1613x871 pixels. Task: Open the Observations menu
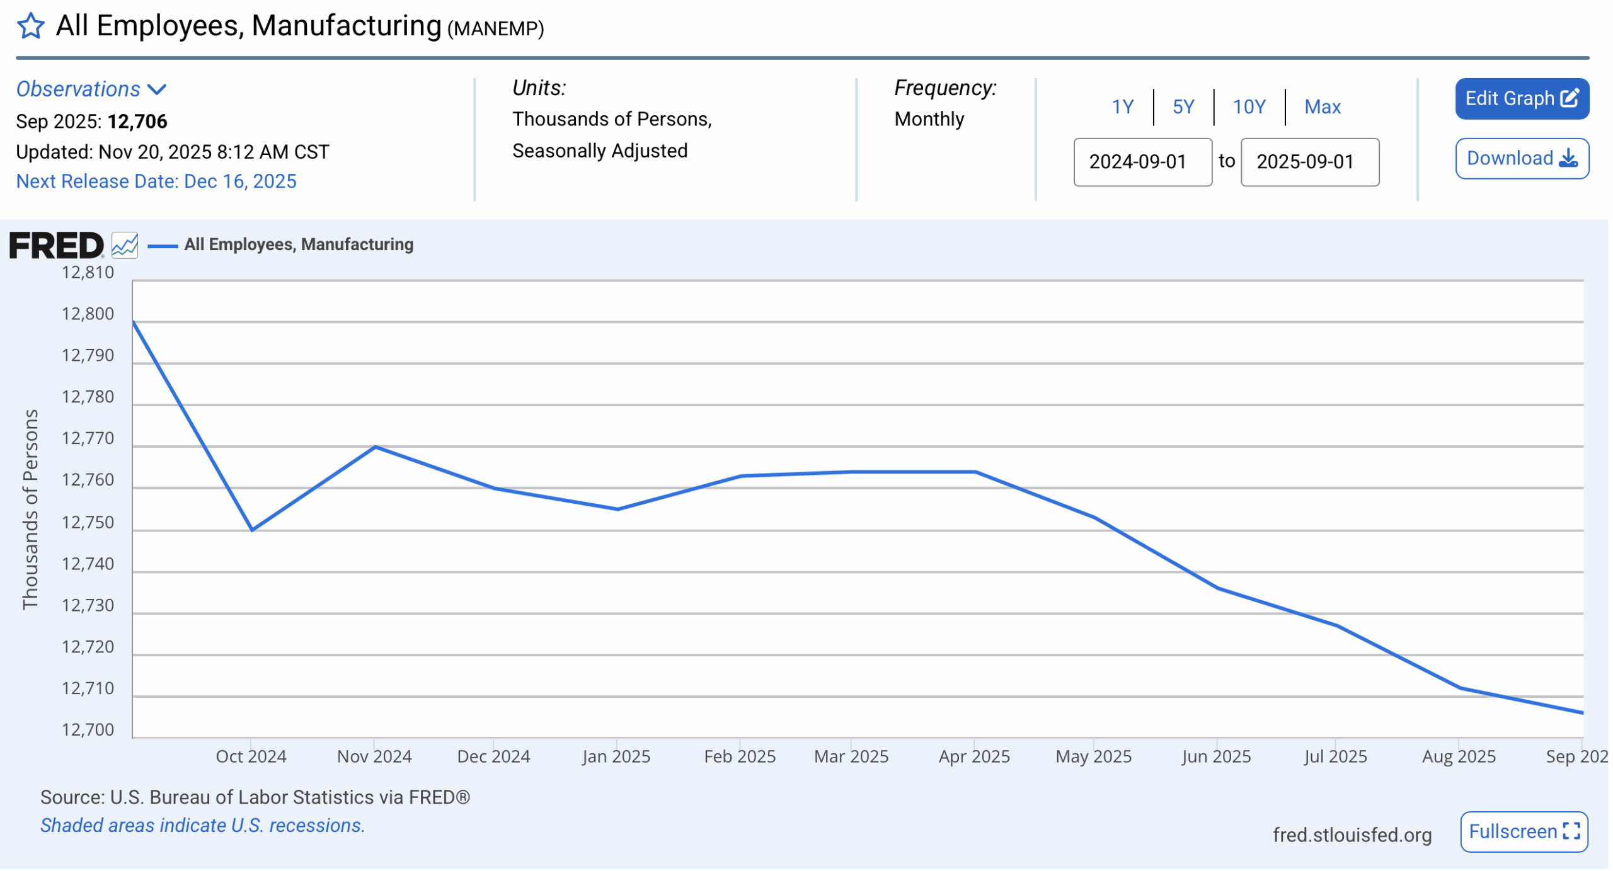coord(78,89)
